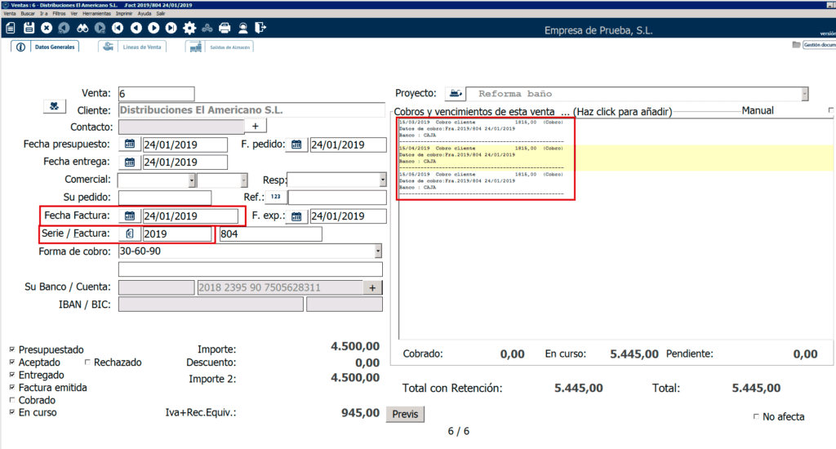This screenshot has height=449, width=836.
Task: Open settings with the gear icon
Action: pos(189,28)
